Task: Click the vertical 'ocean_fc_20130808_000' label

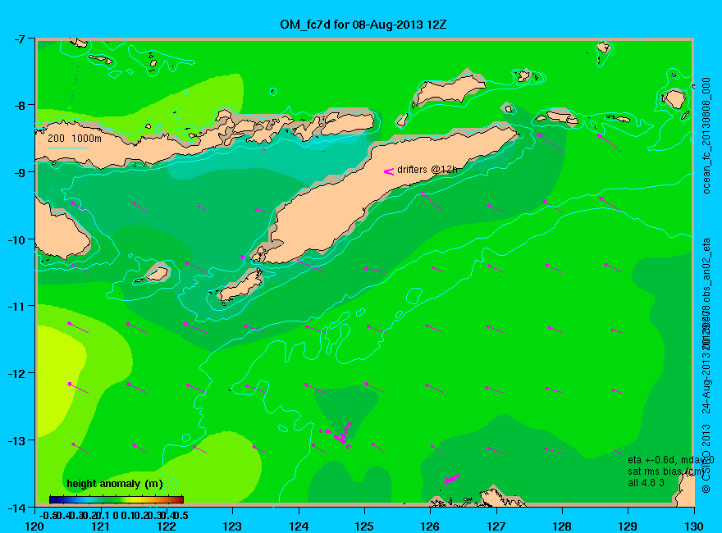Action: point(706,136)
